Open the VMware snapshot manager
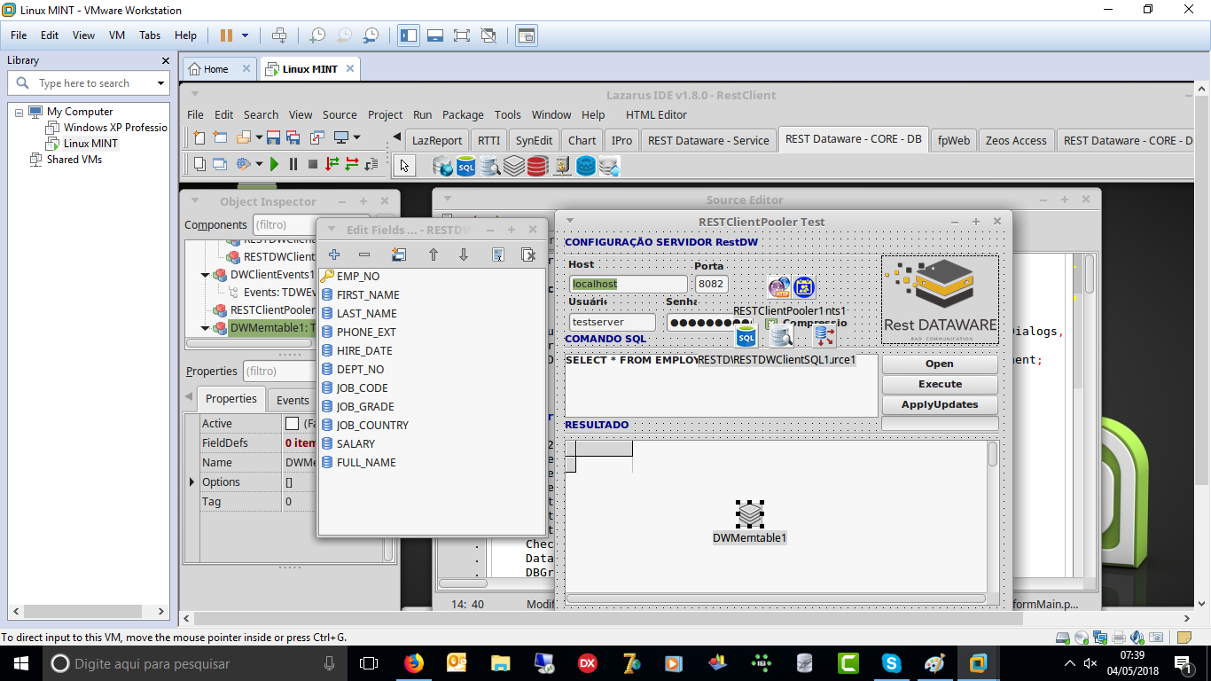The width and height of the screenshot is (1211, 681). [371, 35]
